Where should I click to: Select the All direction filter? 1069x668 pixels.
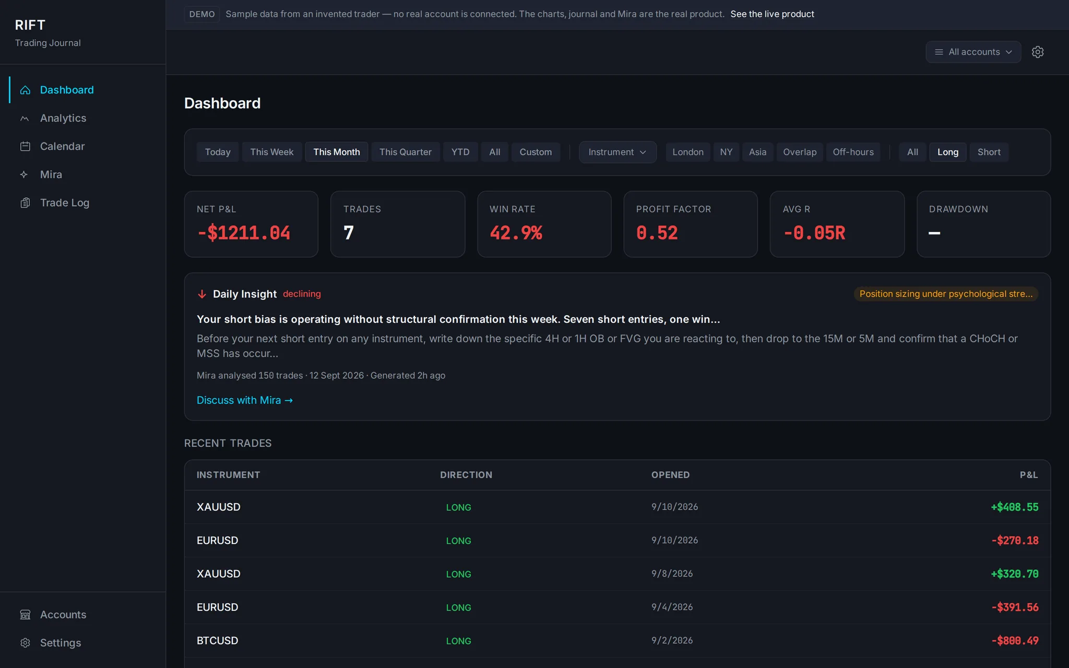912,152
